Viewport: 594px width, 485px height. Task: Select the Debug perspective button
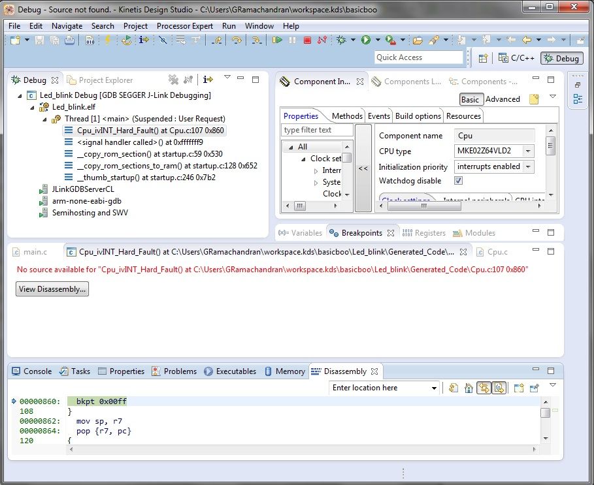[562, 58]
